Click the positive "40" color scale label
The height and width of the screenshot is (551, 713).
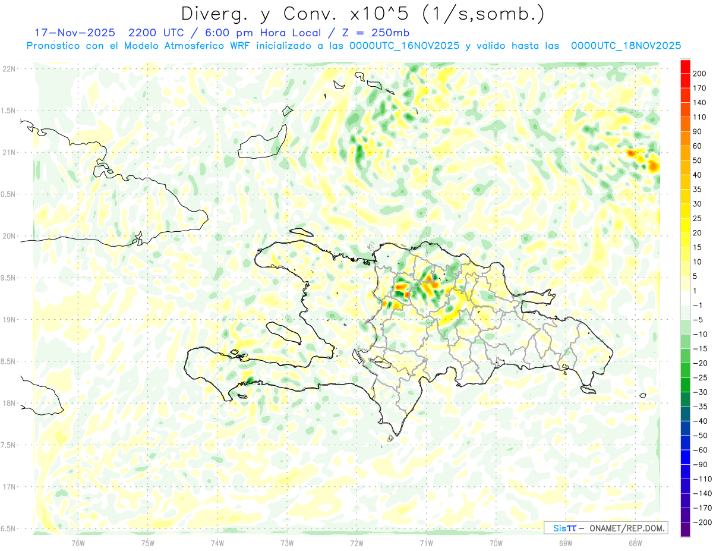click(698, 175)
